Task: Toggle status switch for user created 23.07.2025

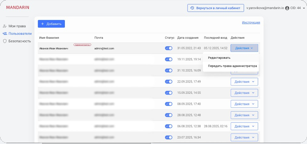Action: click(x=169, y=137)
